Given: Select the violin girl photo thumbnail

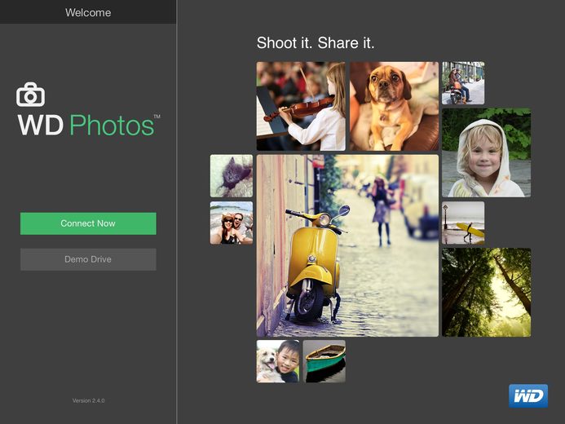Looking at the screenshot, I should [x=301, y=106].
